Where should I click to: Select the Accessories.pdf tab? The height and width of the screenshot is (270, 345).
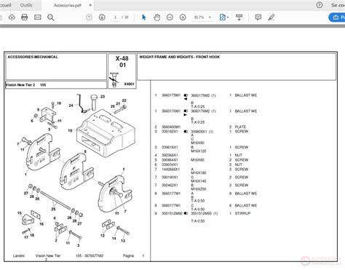[x=67, y=5]
